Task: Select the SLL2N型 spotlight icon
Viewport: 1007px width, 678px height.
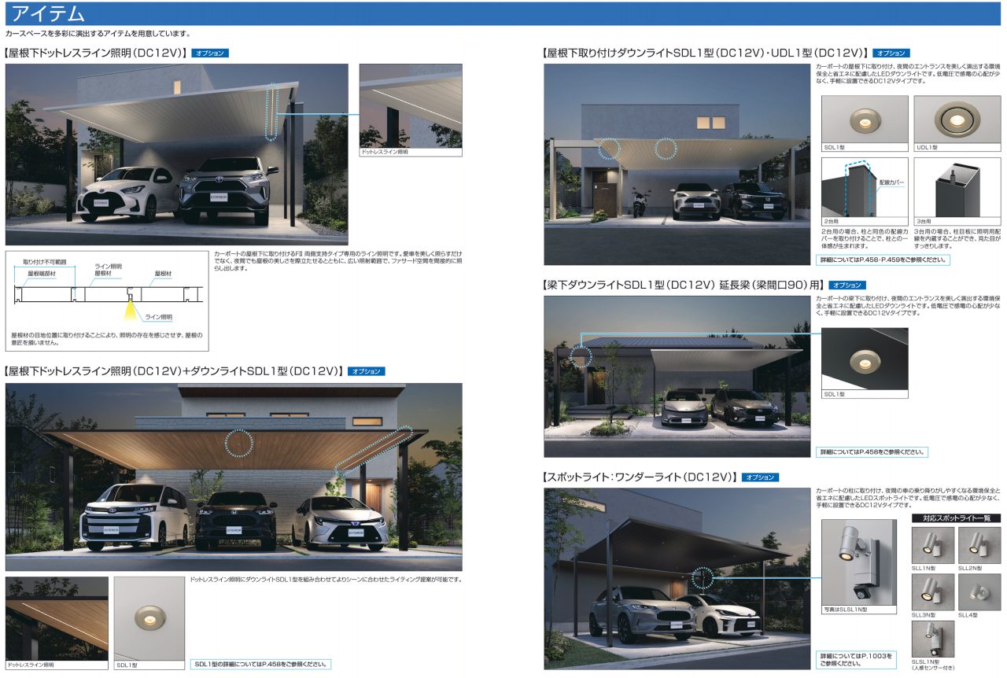Action: pos(979,545)
